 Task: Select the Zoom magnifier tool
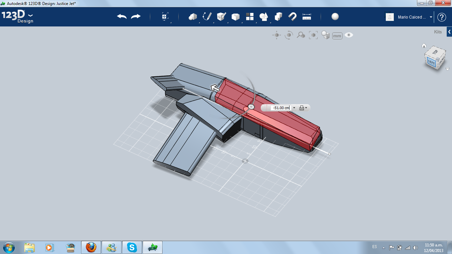[x=301, y=35]
